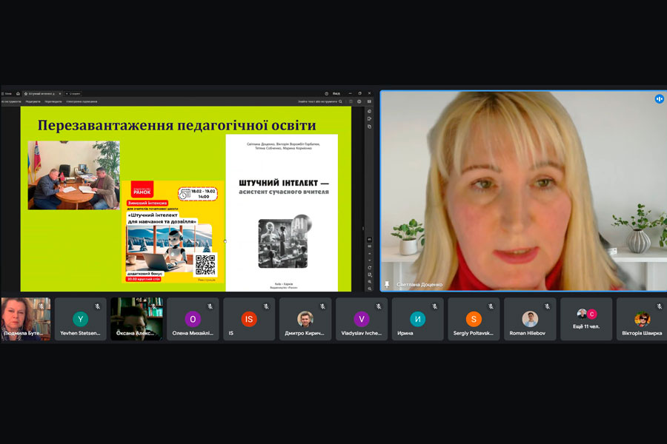Select the IS participant tile
667x444 pixels.
pyautogui.click(x=249, y=319)
